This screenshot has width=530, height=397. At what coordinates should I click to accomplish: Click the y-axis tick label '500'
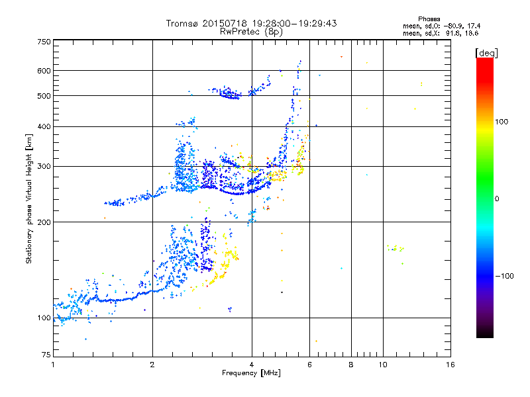tap(44, 96)
